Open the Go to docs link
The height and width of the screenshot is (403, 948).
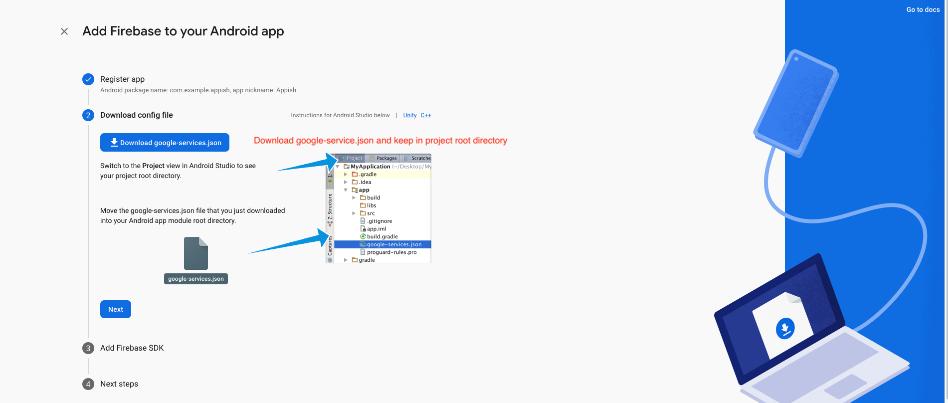(923, 9)
